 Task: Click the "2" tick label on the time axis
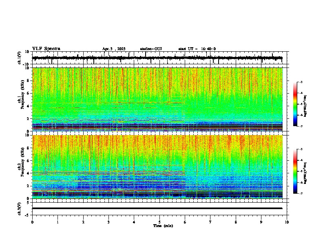83,222
